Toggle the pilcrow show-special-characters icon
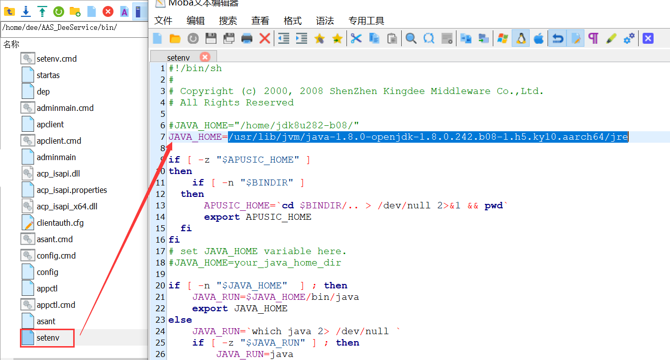This screenshot has height=360, width=670. [x=593, y=38]
